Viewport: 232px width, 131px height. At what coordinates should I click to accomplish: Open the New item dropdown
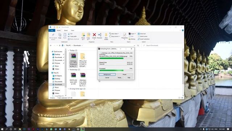(114, 34)
